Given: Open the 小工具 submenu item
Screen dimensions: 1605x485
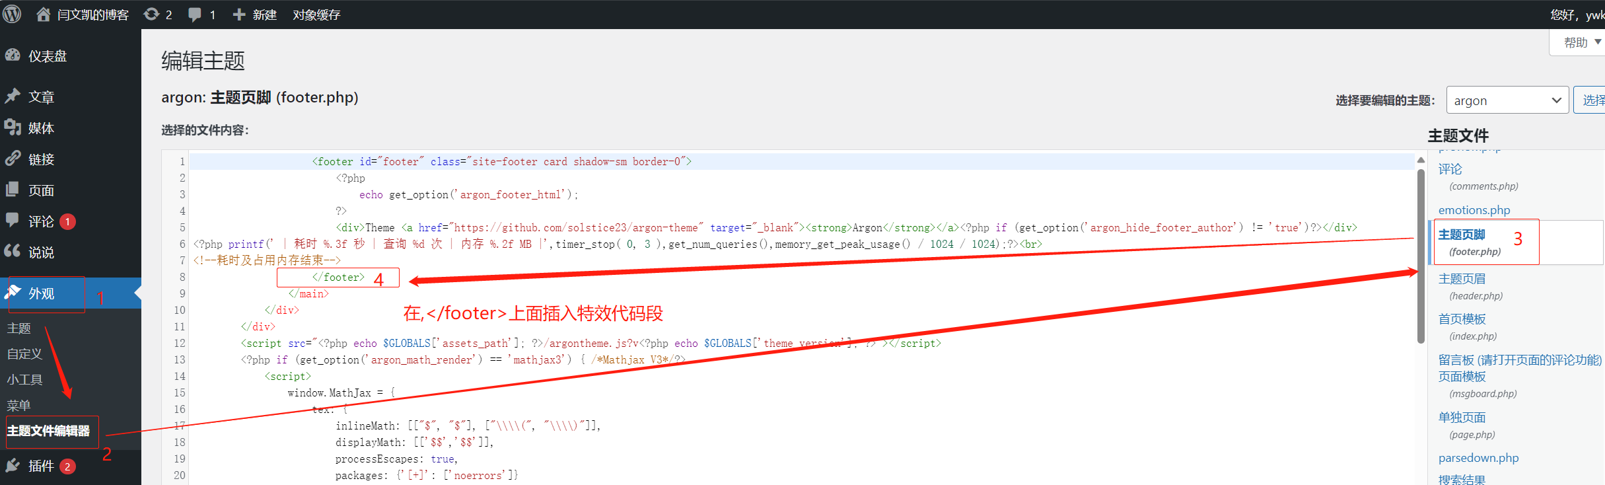Looking at the screenshot, I should pos(24,380).
